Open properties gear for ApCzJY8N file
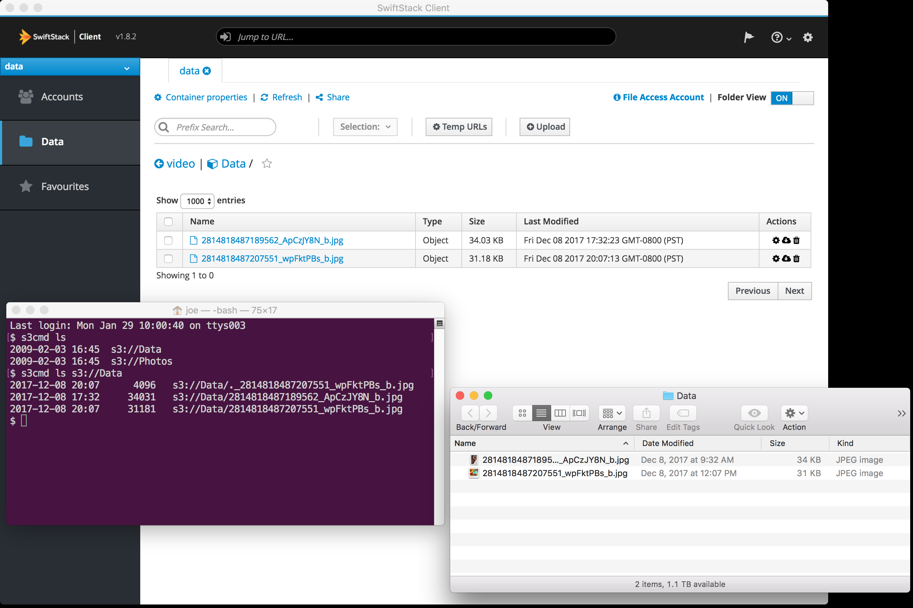The image size is (913, 608). click(776, 241)
